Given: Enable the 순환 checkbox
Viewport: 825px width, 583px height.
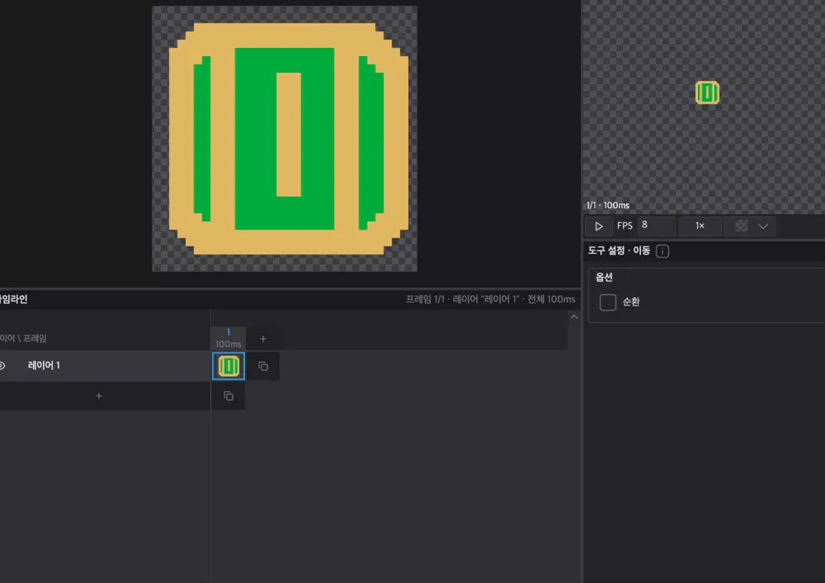Looking at the screenshot, I should (608, 302).
